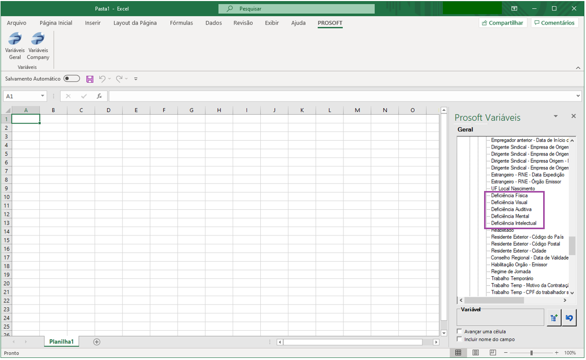The width and height of the screenshot is (586, 360).
Task: Customize Quick Access Toolbar dropdown
Action: [x=136, y=79]
